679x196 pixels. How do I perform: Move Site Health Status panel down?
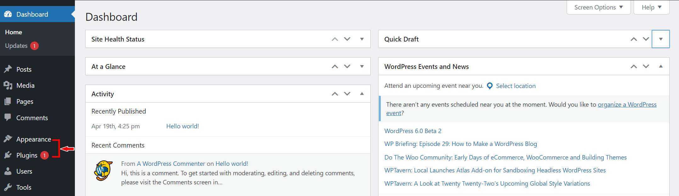click(x=347, y=39)
